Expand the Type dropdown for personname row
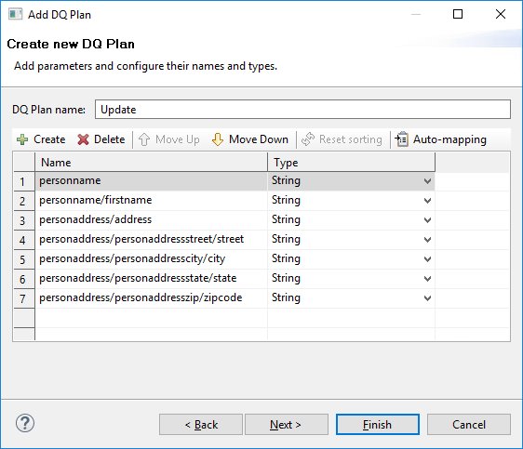 click(427, 181)
